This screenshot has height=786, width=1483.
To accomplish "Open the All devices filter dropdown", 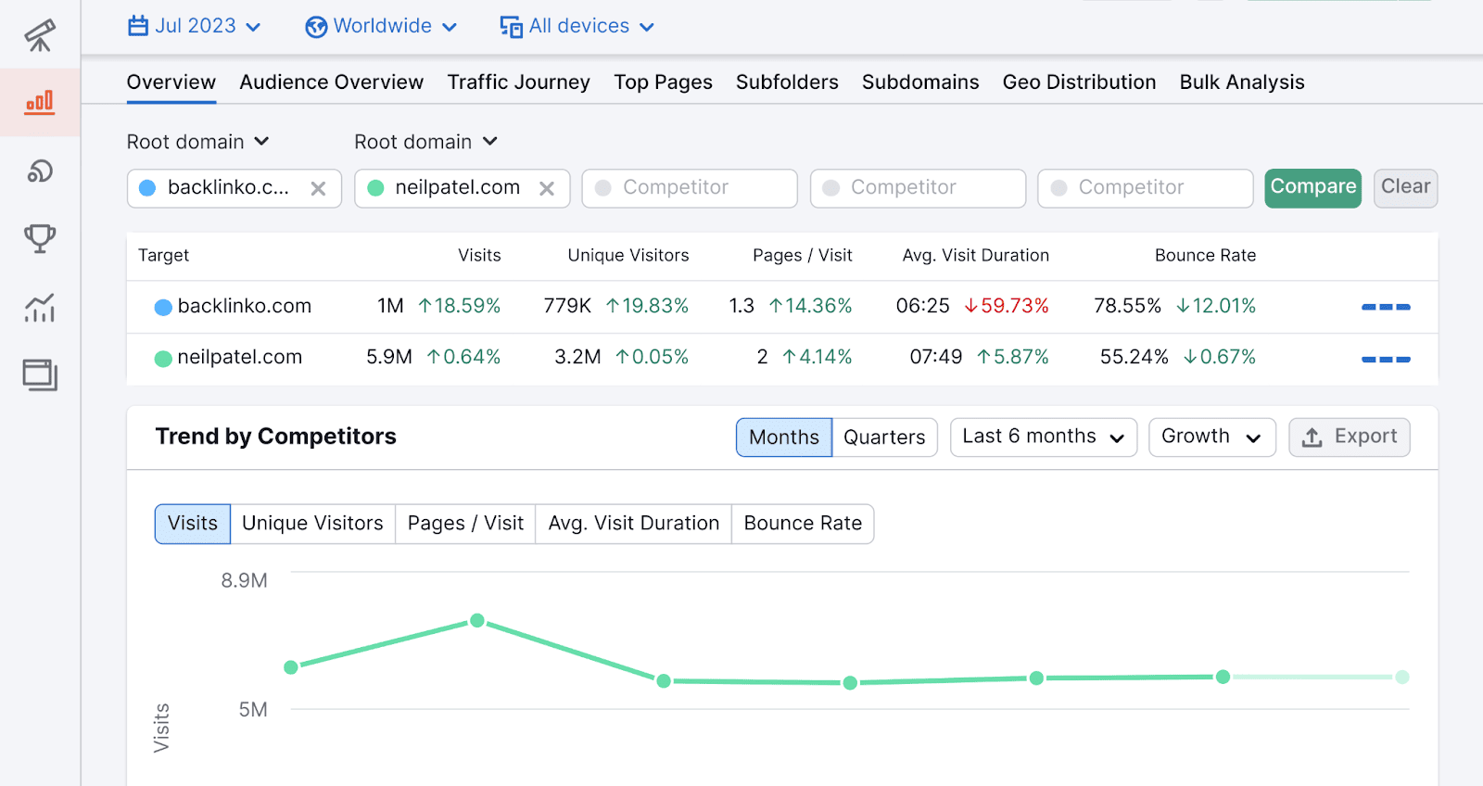I will click(x=577, y=26).
